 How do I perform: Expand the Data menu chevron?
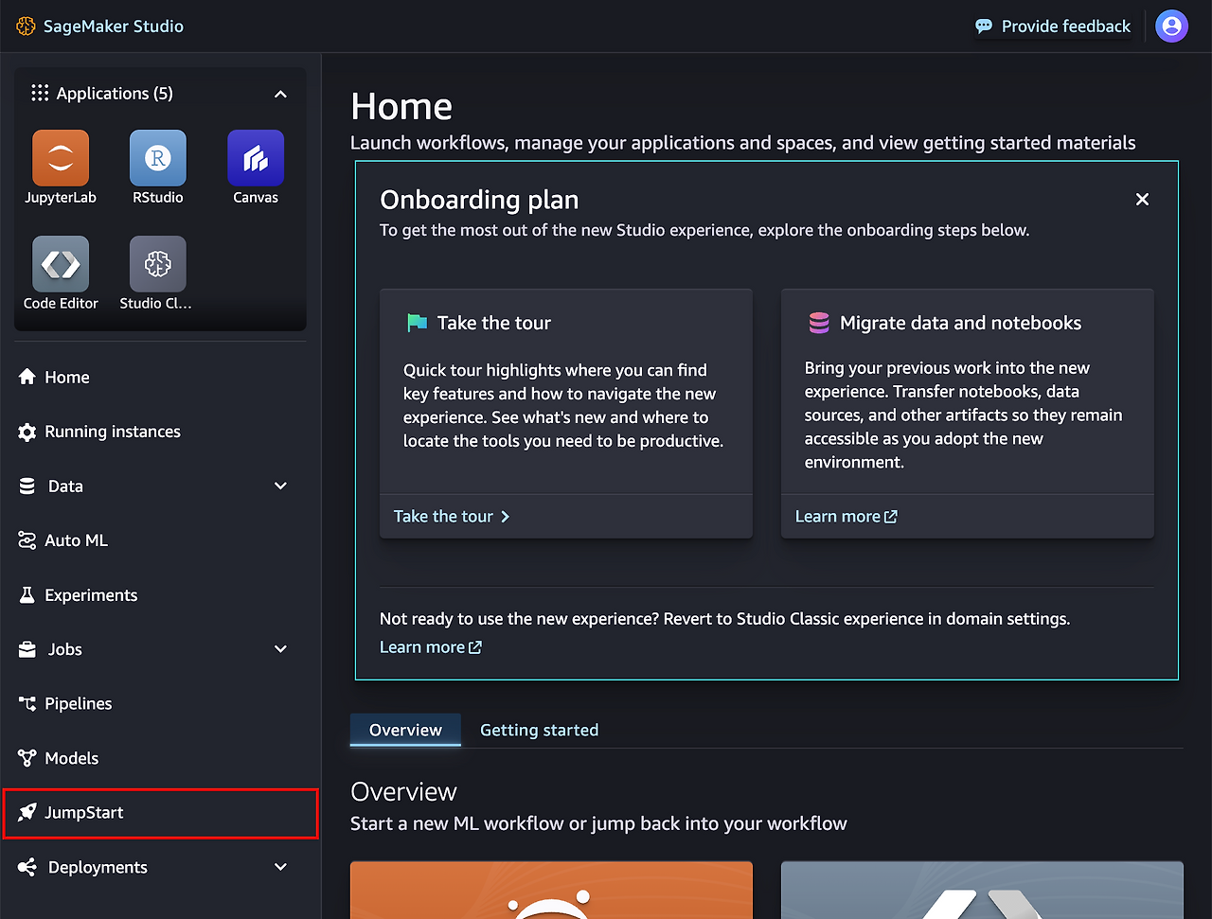280,486
